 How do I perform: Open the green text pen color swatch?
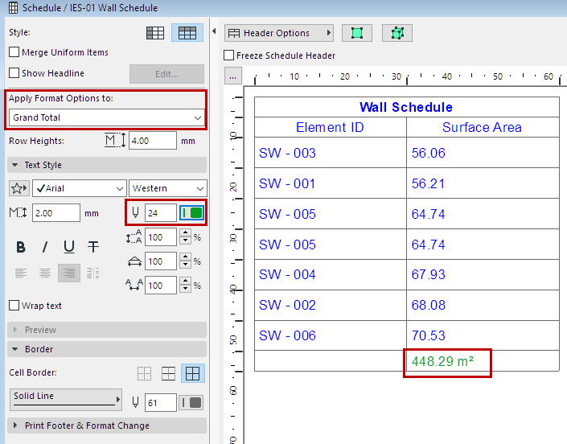tap(191, 212)
